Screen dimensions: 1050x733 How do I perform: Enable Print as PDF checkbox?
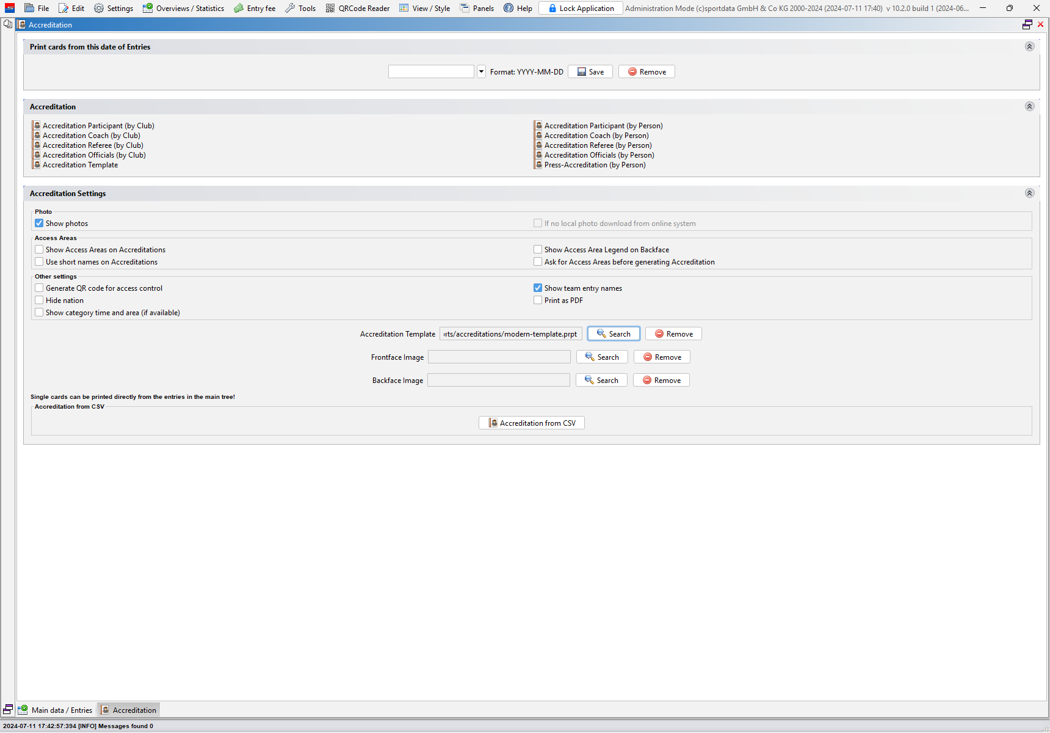538,300
